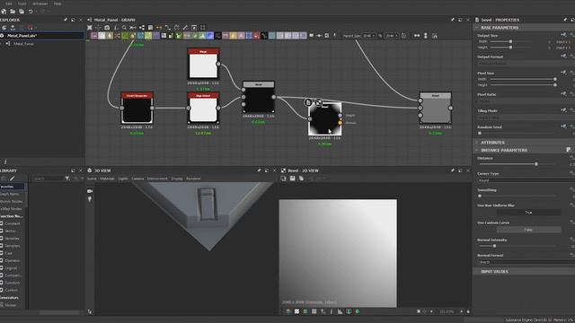This screenshot has height=323, width=575.
Task: Click the blue gradient atomic node icon
Action: coord(209,36)
